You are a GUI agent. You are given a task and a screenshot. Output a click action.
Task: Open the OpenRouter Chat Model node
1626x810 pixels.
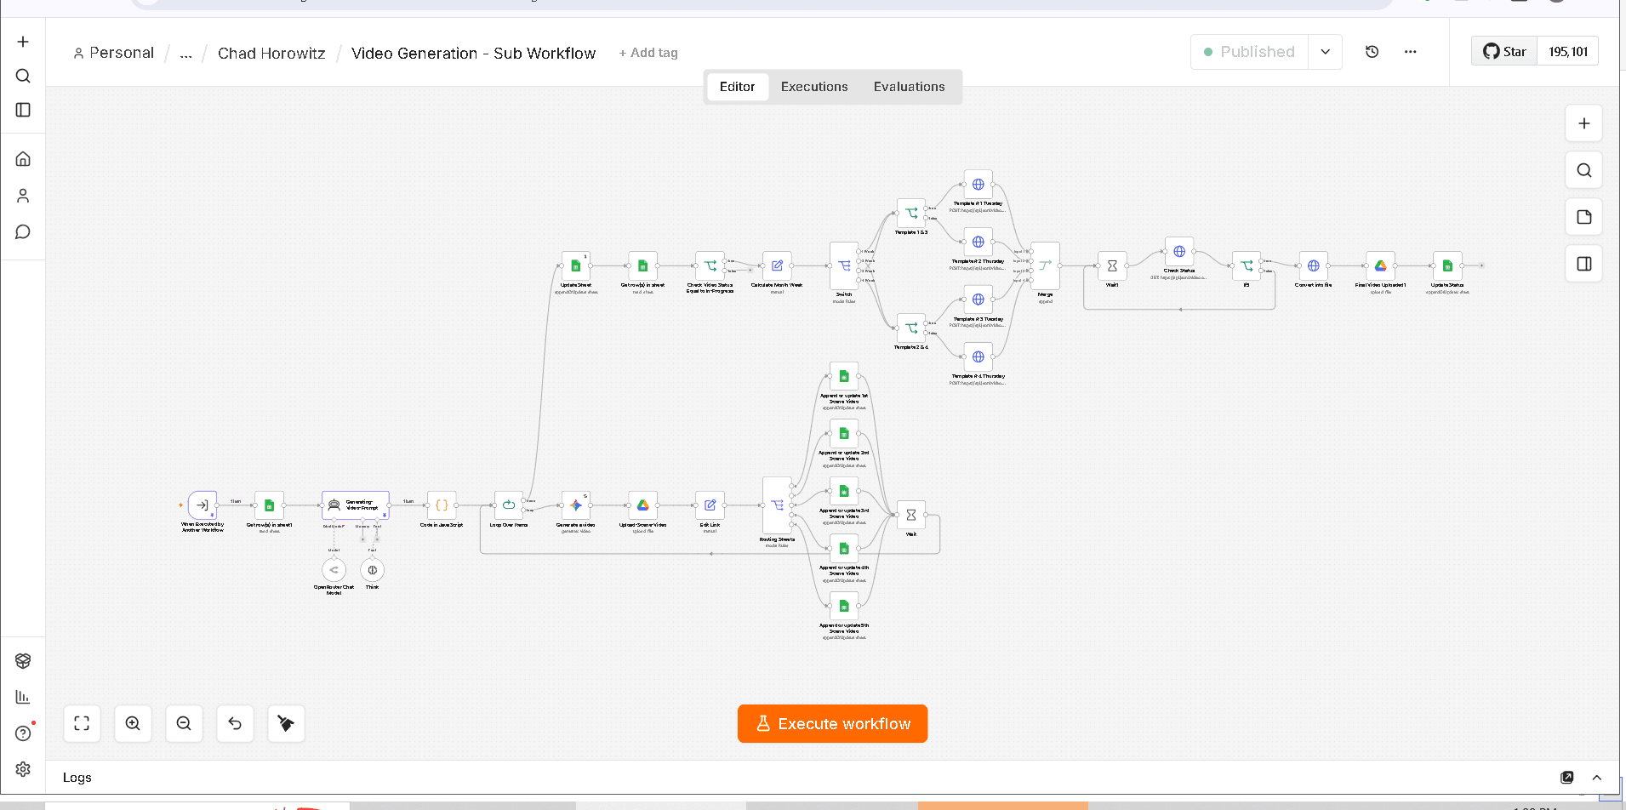334,570
